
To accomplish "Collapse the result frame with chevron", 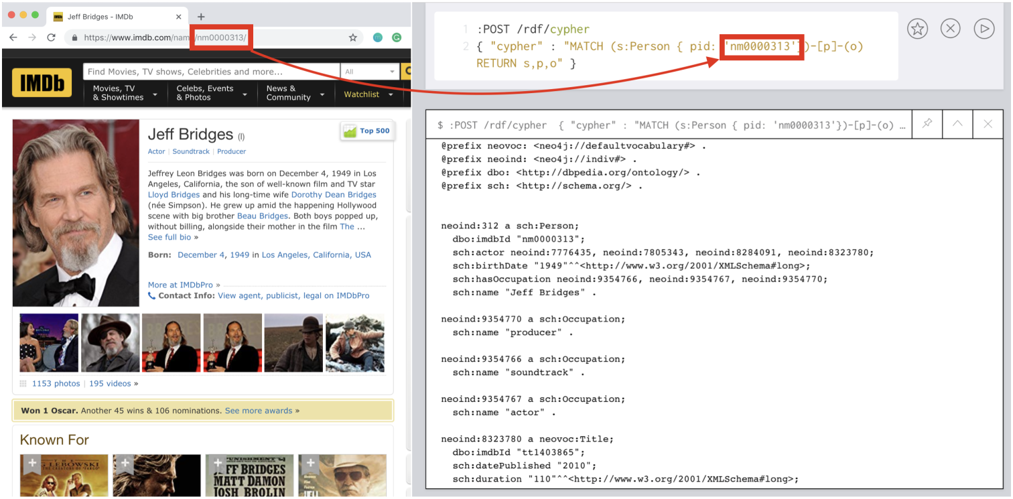I will [x=957, y=124].
